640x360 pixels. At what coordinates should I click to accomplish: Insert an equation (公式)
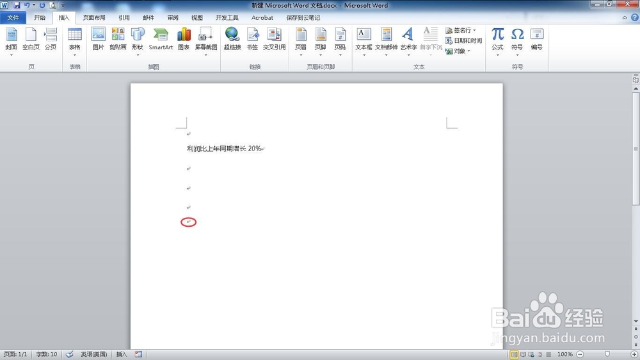[x=497, y=41]
